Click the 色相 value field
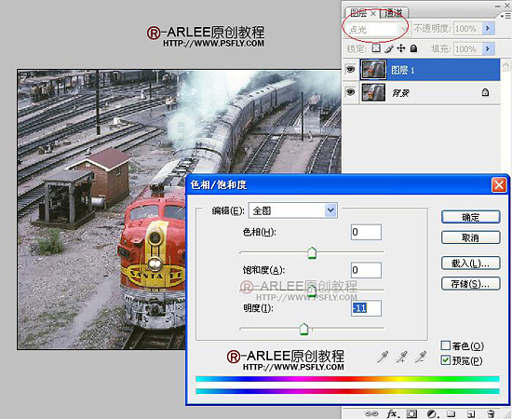The image size is (512, 419). [x=366, y=232]
